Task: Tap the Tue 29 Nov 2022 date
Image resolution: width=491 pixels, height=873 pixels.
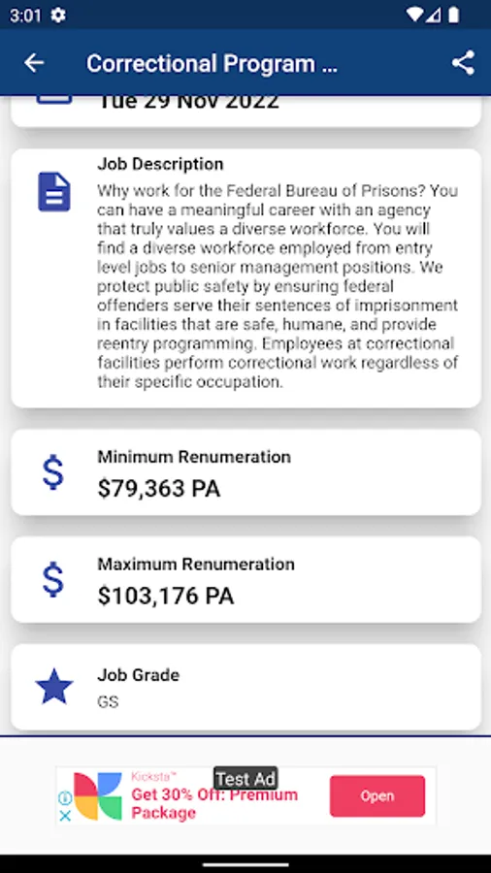Action: pos(188,101)
